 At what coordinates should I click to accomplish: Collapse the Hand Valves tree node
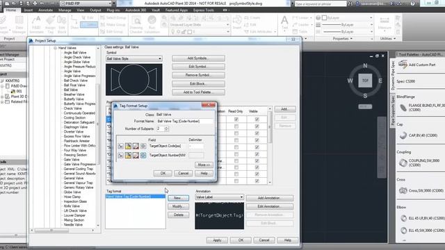click(x=56, y=48)
